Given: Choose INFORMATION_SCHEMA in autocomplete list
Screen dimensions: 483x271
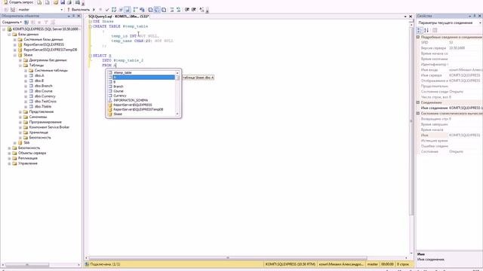Looking at the screenshot, I should (141, 100).
